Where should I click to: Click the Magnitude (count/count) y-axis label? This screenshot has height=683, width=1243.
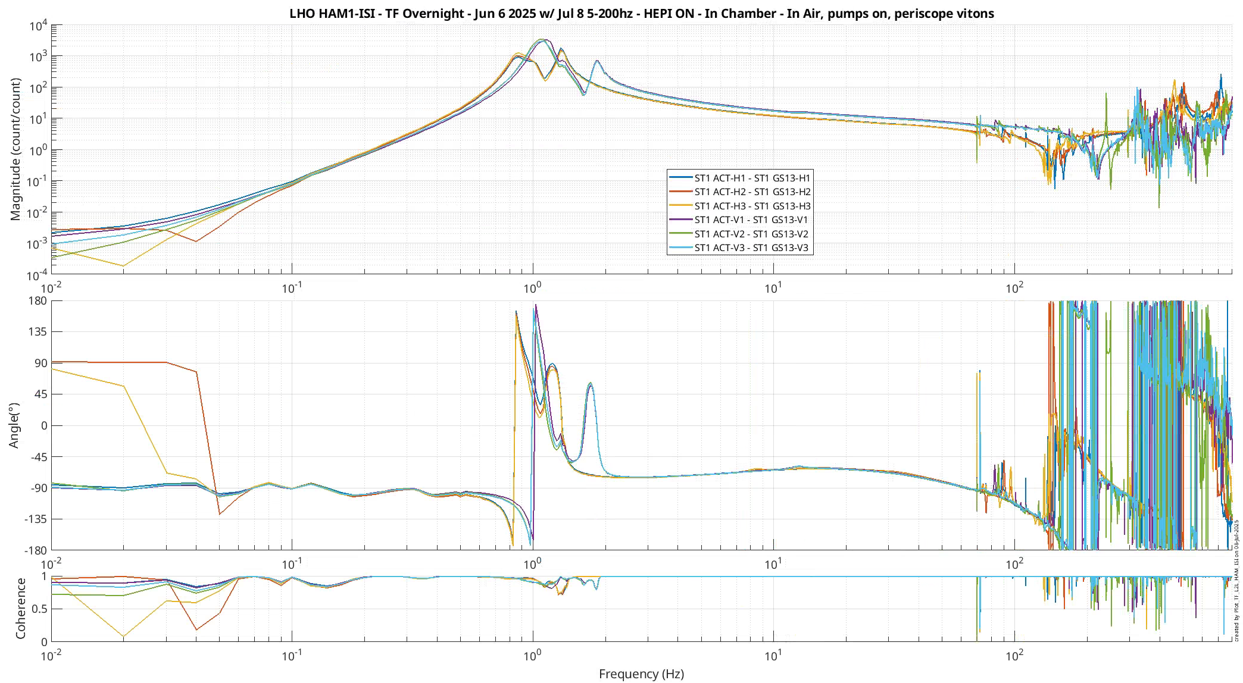click(x=15, y=149)
